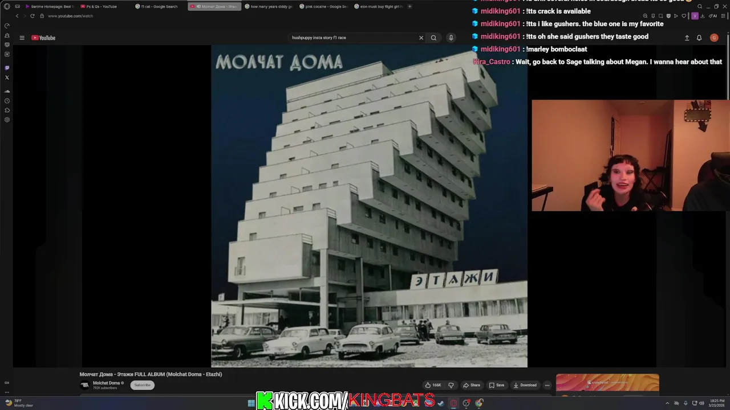The image size is (730, 410).
Task: Switch to the 9anime Homepage tab
Action: coord(48,6)
